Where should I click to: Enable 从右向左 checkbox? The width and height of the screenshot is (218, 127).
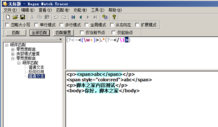pyautogui.click(x=112, y=25)
